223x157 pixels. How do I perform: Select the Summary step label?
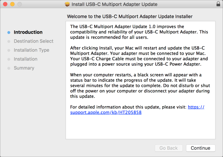tap(24, 68)
